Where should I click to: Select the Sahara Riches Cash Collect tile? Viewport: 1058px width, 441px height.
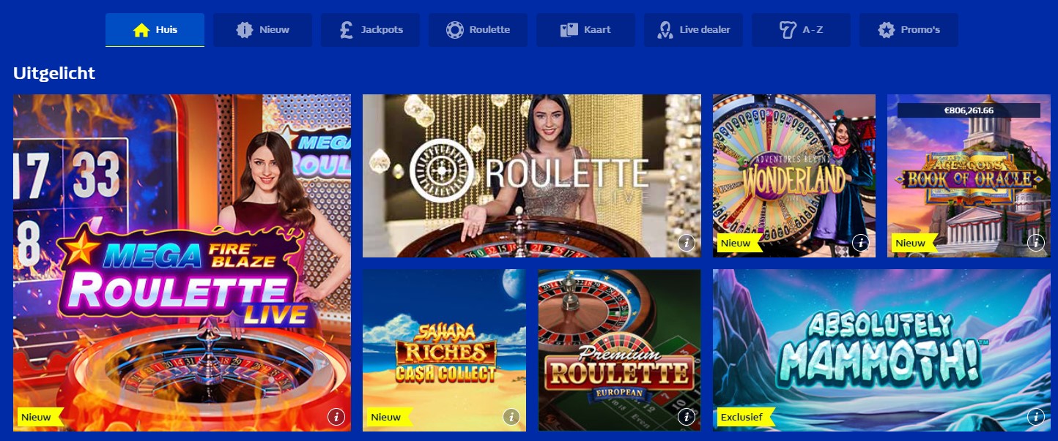(x=444, y=350)
